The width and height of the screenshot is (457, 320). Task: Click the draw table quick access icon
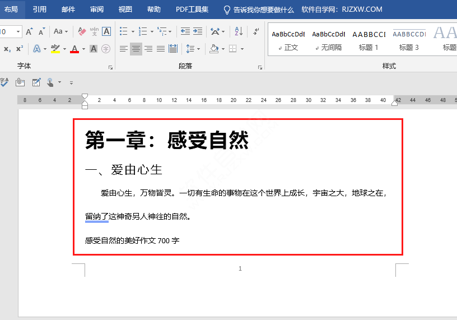pyautogui.click(x=36, y=82)
